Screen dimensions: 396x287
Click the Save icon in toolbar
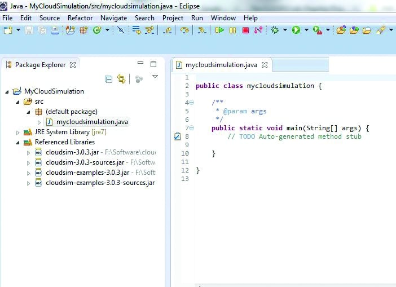(x=30, y=30)
